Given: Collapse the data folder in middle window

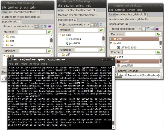Looking at the screenshot, I should (x=60, y=35).
